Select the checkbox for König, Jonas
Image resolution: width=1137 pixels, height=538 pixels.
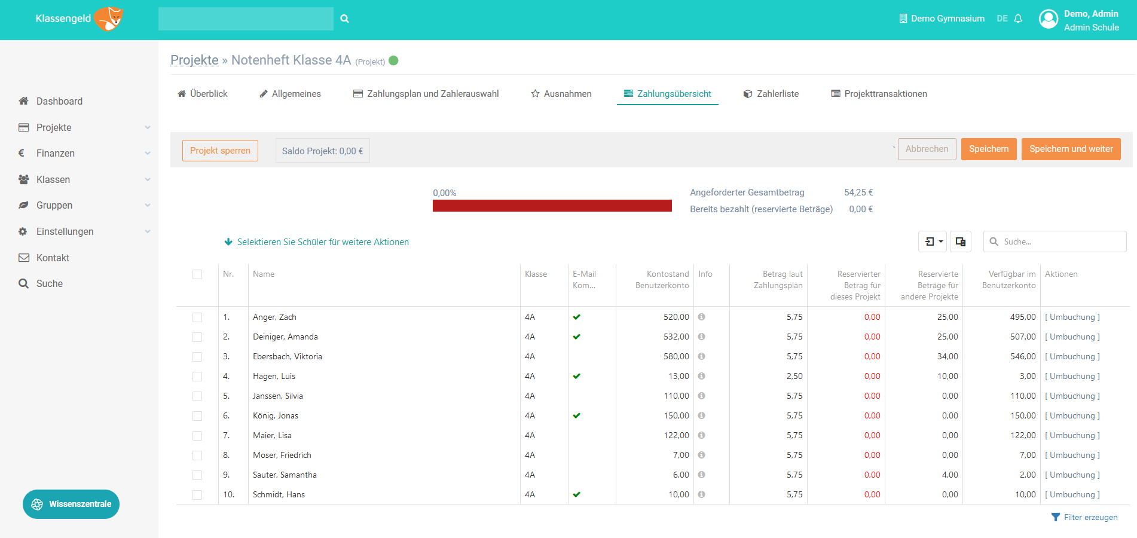point(197,416)
